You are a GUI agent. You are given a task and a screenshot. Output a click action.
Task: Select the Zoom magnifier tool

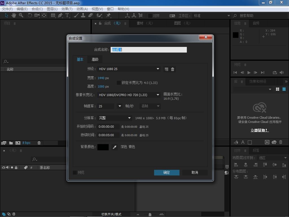(21, 15)
